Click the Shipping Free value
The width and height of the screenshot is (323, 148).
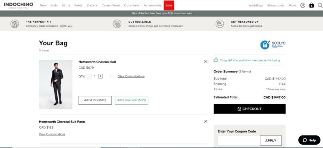tap(282, 84)
